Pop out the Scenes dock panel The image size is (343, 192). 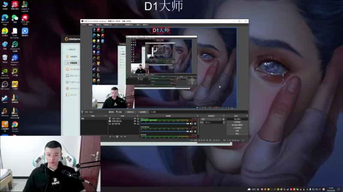pos(106,116)
